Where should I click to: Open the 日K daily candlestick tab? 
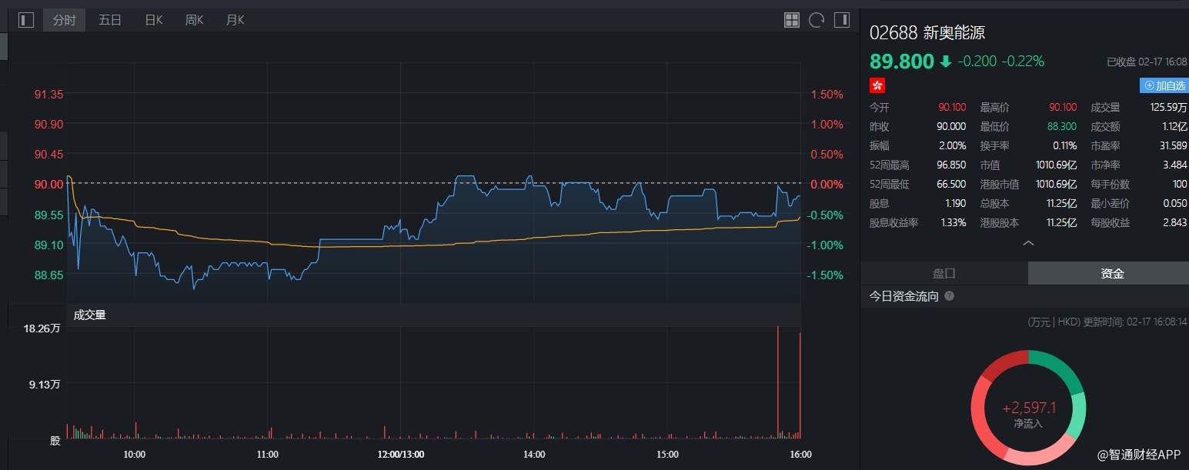pos(154,20)
